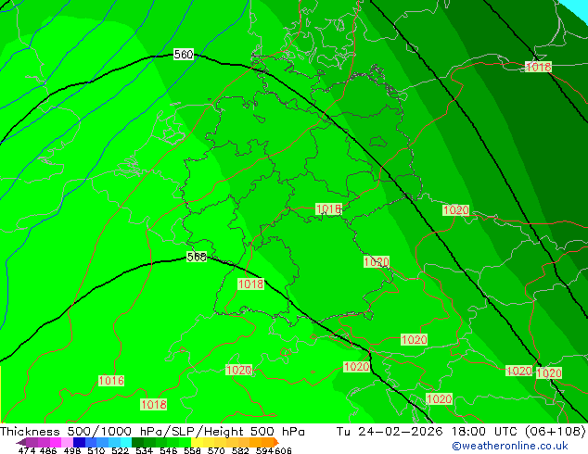Click the legend value 498
588x454 pixels.
pos(72,450)
